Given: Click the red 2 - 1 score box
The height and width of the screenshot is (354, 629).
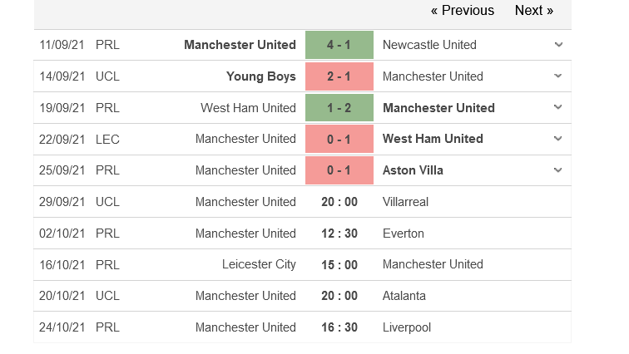Looking at the screenshot, I should (x=339, y=76).
